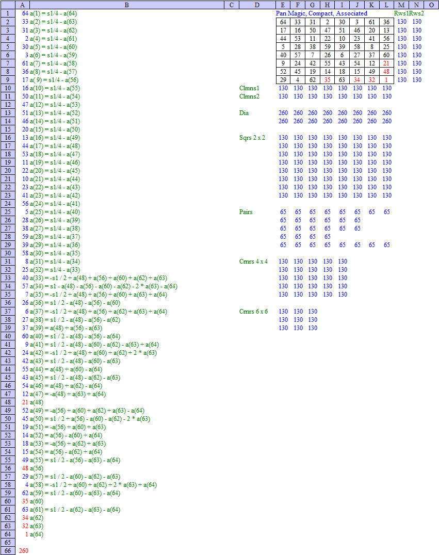Click the a(56) variable cell
The height and width of the screenshot is (555, 439).
37,468
